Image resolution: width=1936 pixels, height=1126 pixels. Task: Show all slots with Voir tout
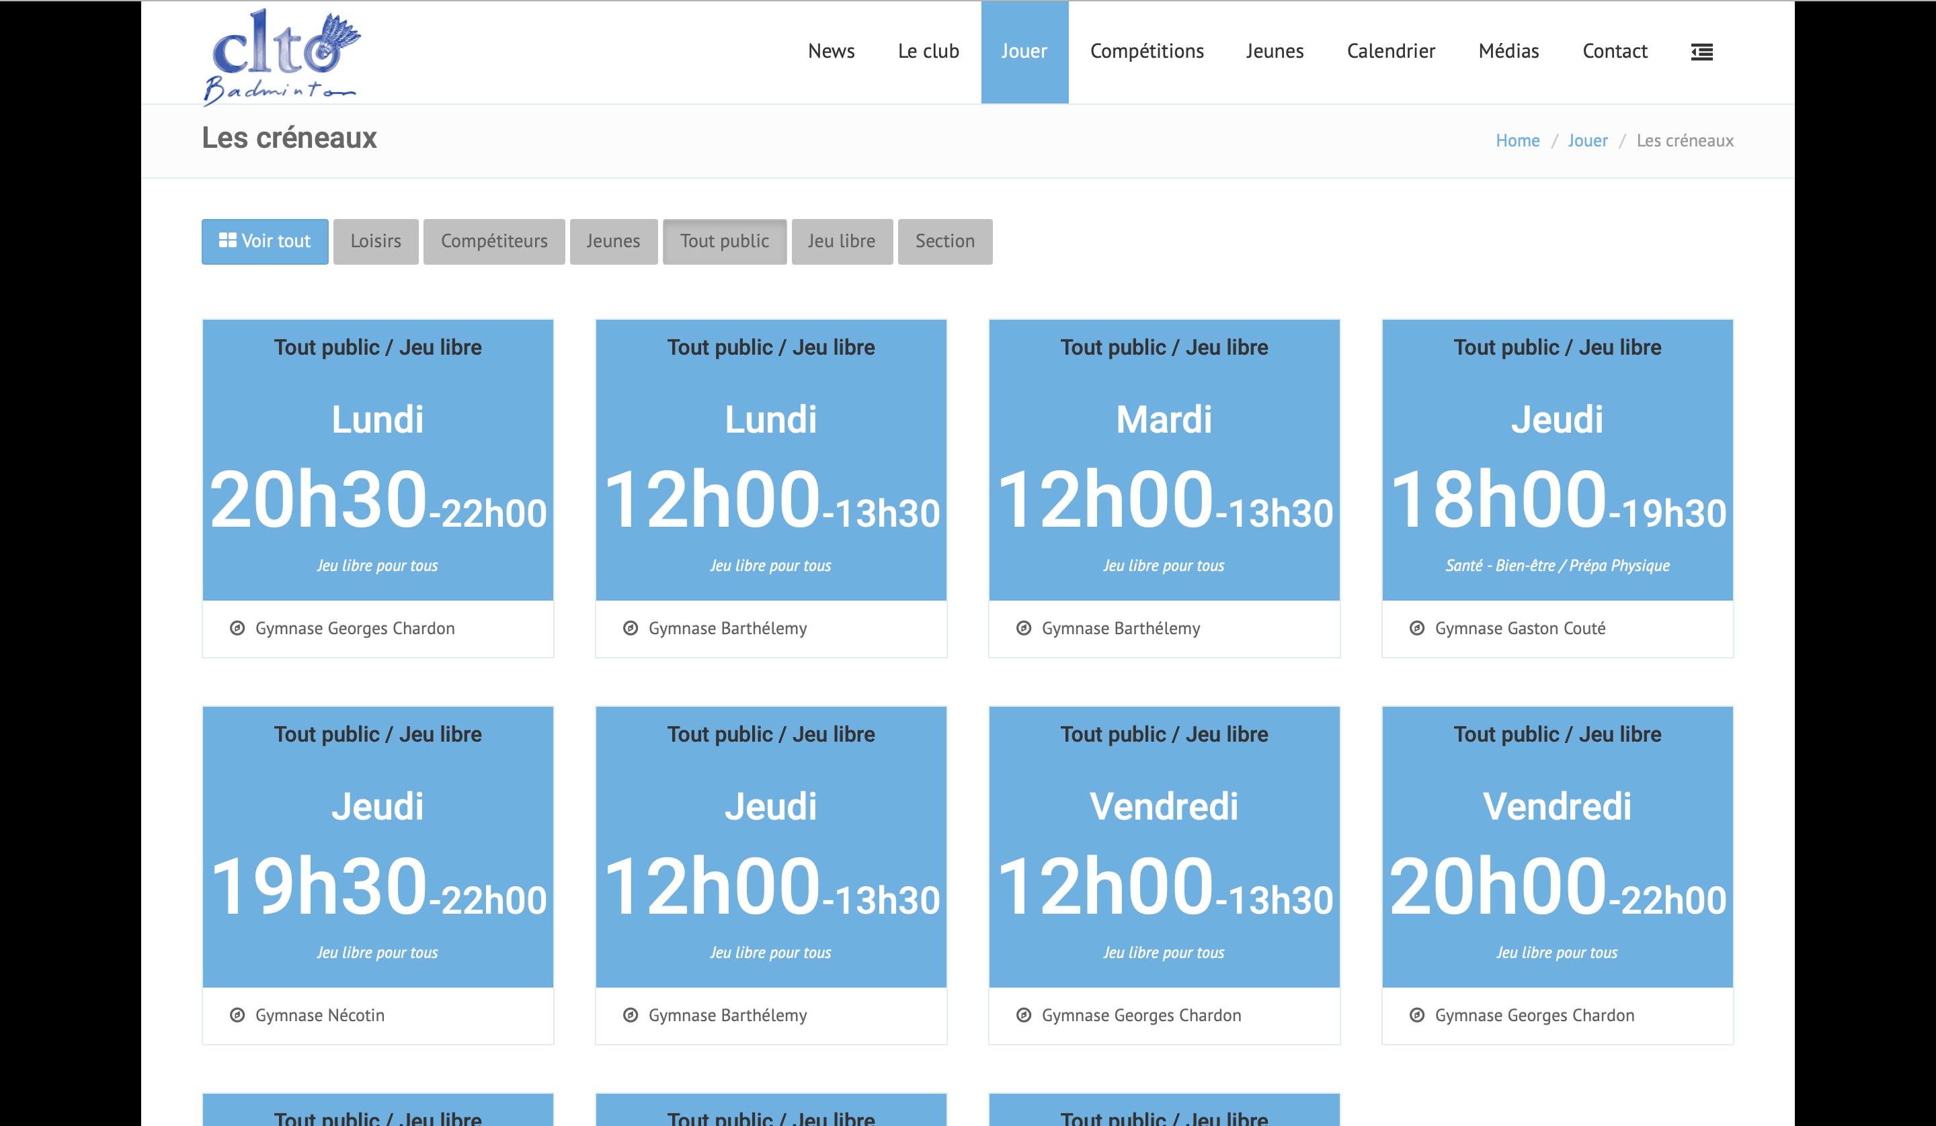pos(265,241)
